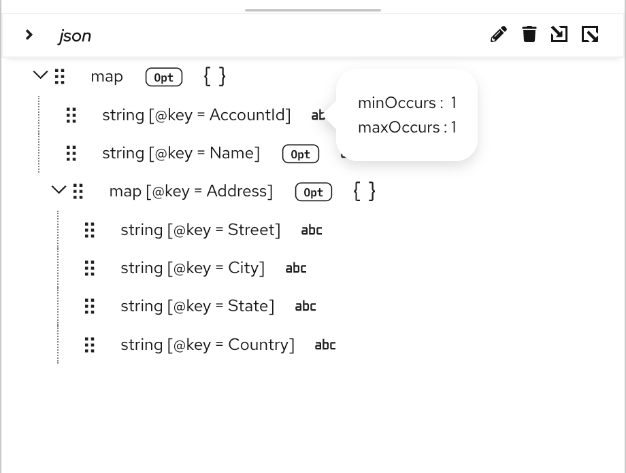Toggle the Opt badge on the Address map

314,192
